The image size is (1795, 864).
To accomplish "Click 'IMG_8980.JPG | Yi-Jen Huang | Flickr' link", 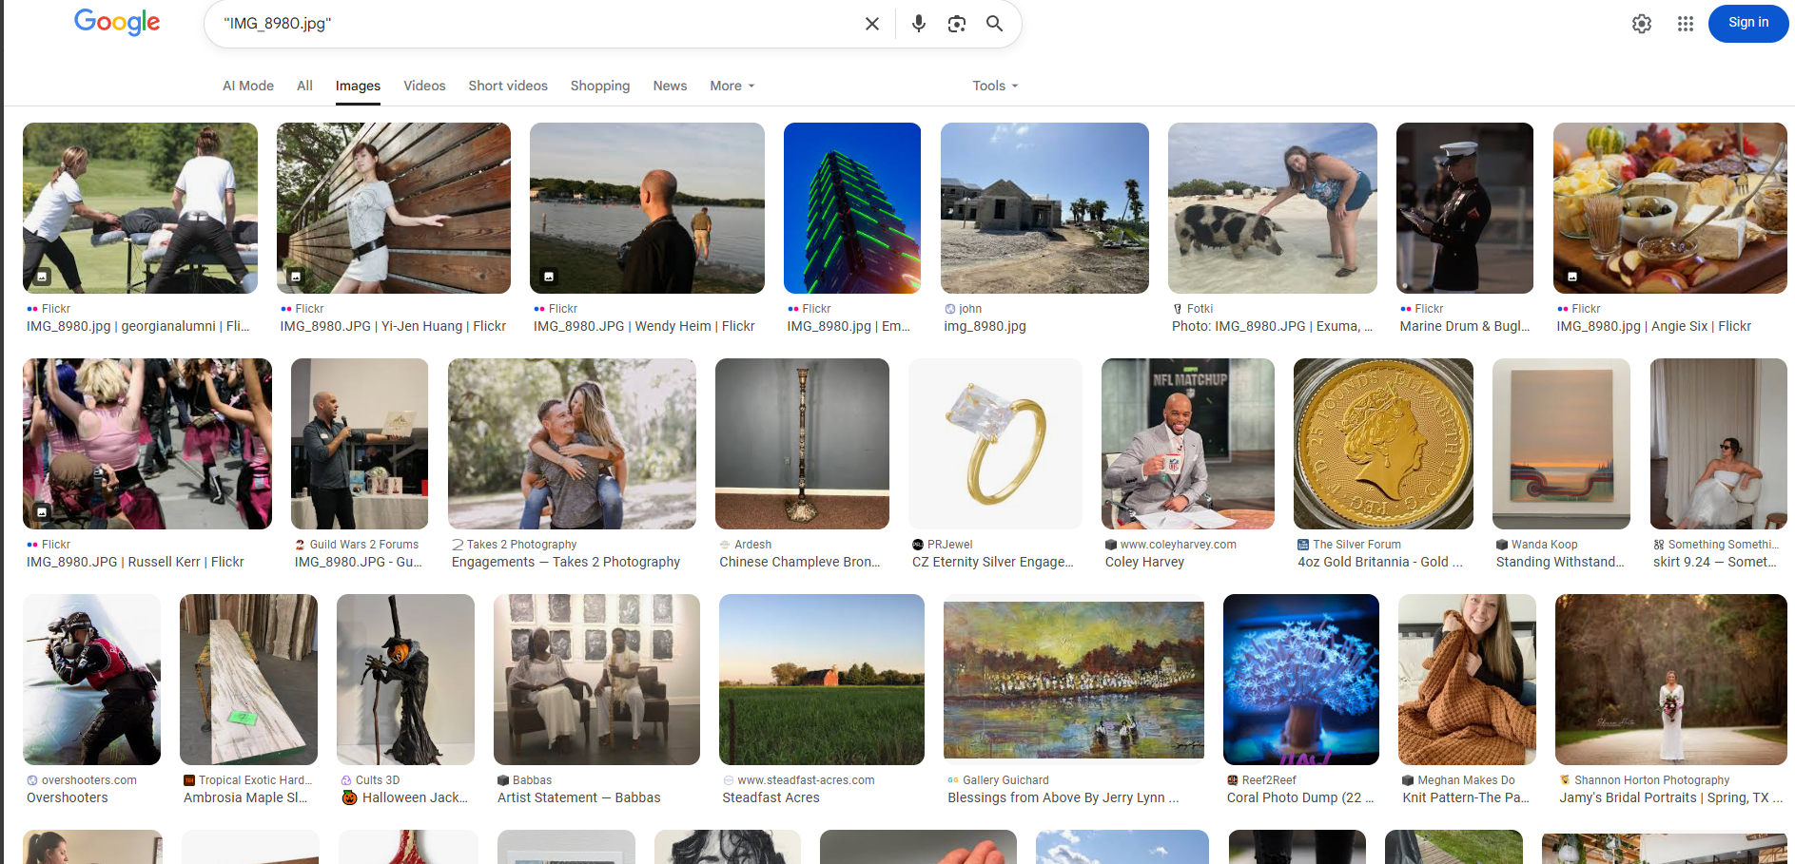I will point(393,326).
